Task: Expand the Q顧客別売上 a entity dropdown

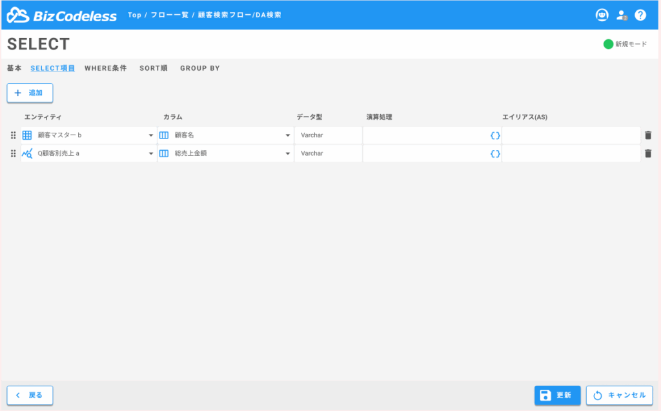Action: click(x=151, y=153)
